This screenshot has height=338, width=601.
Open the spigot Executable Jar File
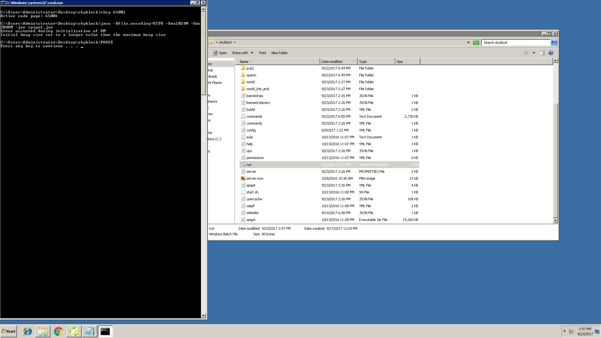pyautogui.click(x=251, y=220)
